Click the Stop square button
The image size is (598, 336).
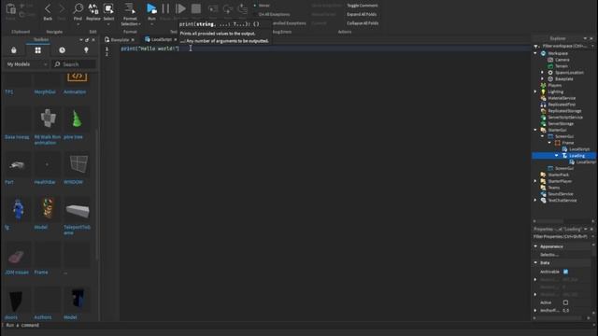click(196, 8)
